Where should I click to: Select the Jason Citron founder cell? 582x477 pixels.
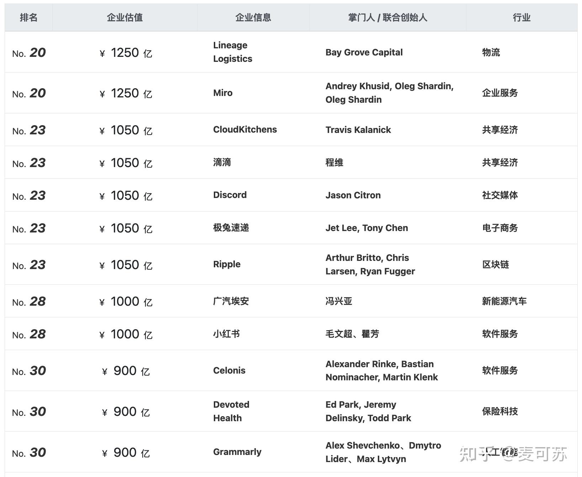click(353, 195)
